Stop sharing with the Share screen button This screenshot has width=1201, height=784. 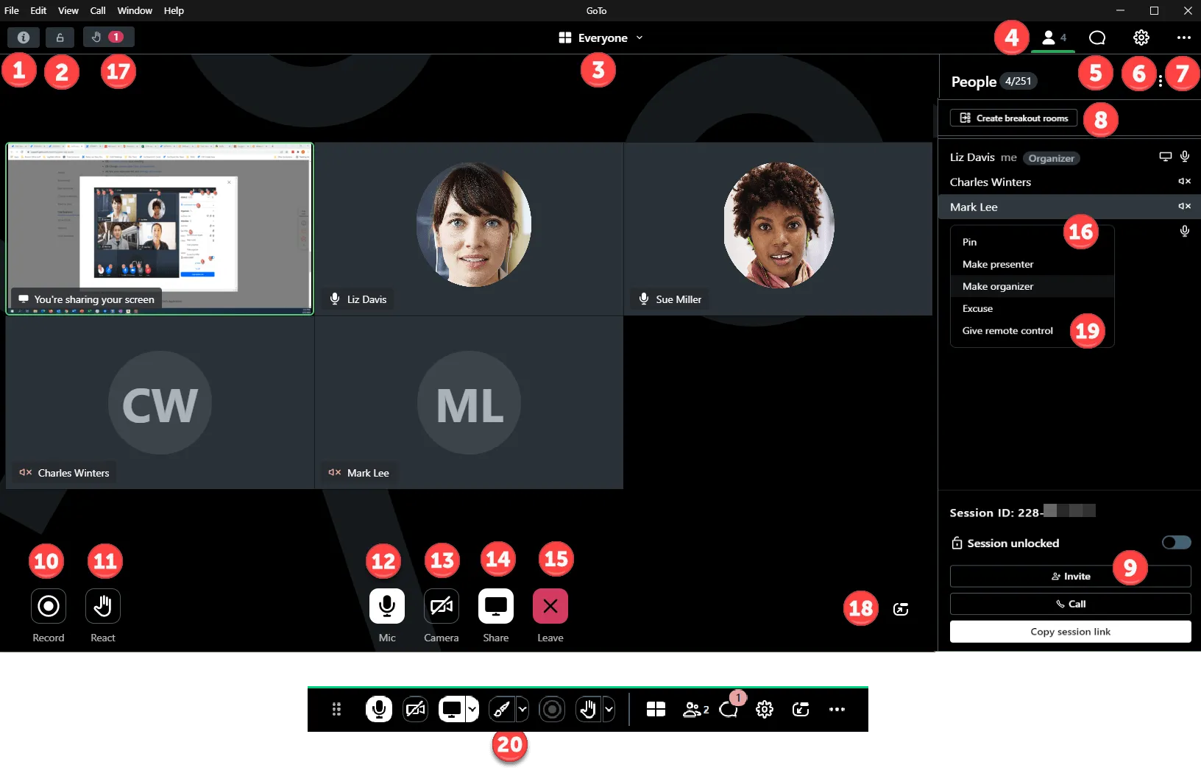coord(496,606)
